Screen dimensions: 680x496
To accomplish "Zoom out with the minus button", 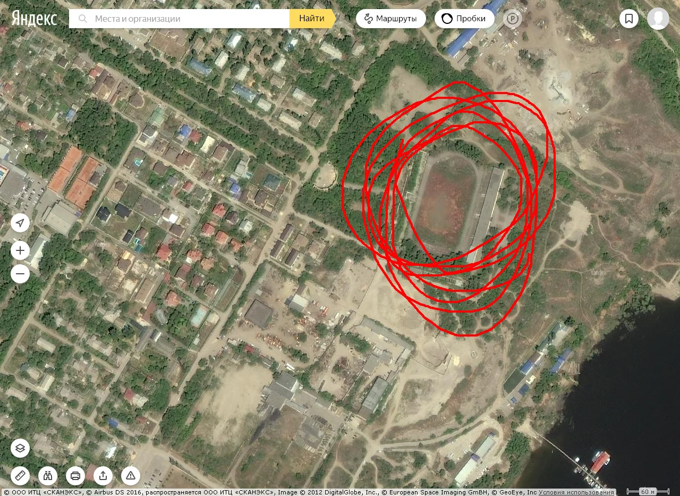I will tap(20, 274).
